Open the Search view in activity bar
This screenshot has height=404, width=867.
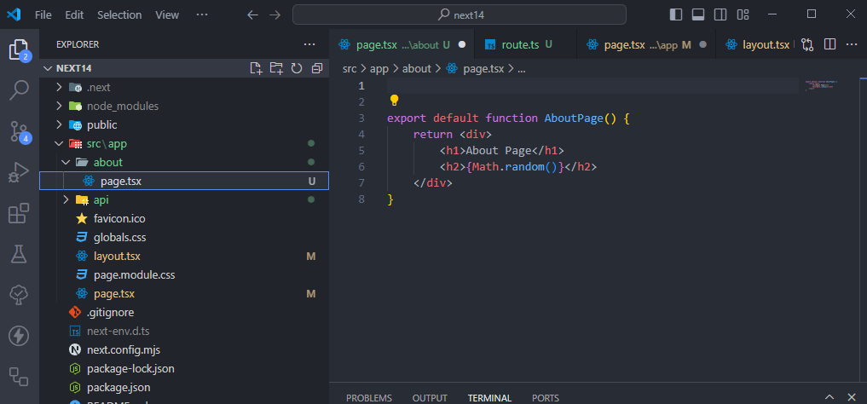pyautogui.click(x=19, y=89)
